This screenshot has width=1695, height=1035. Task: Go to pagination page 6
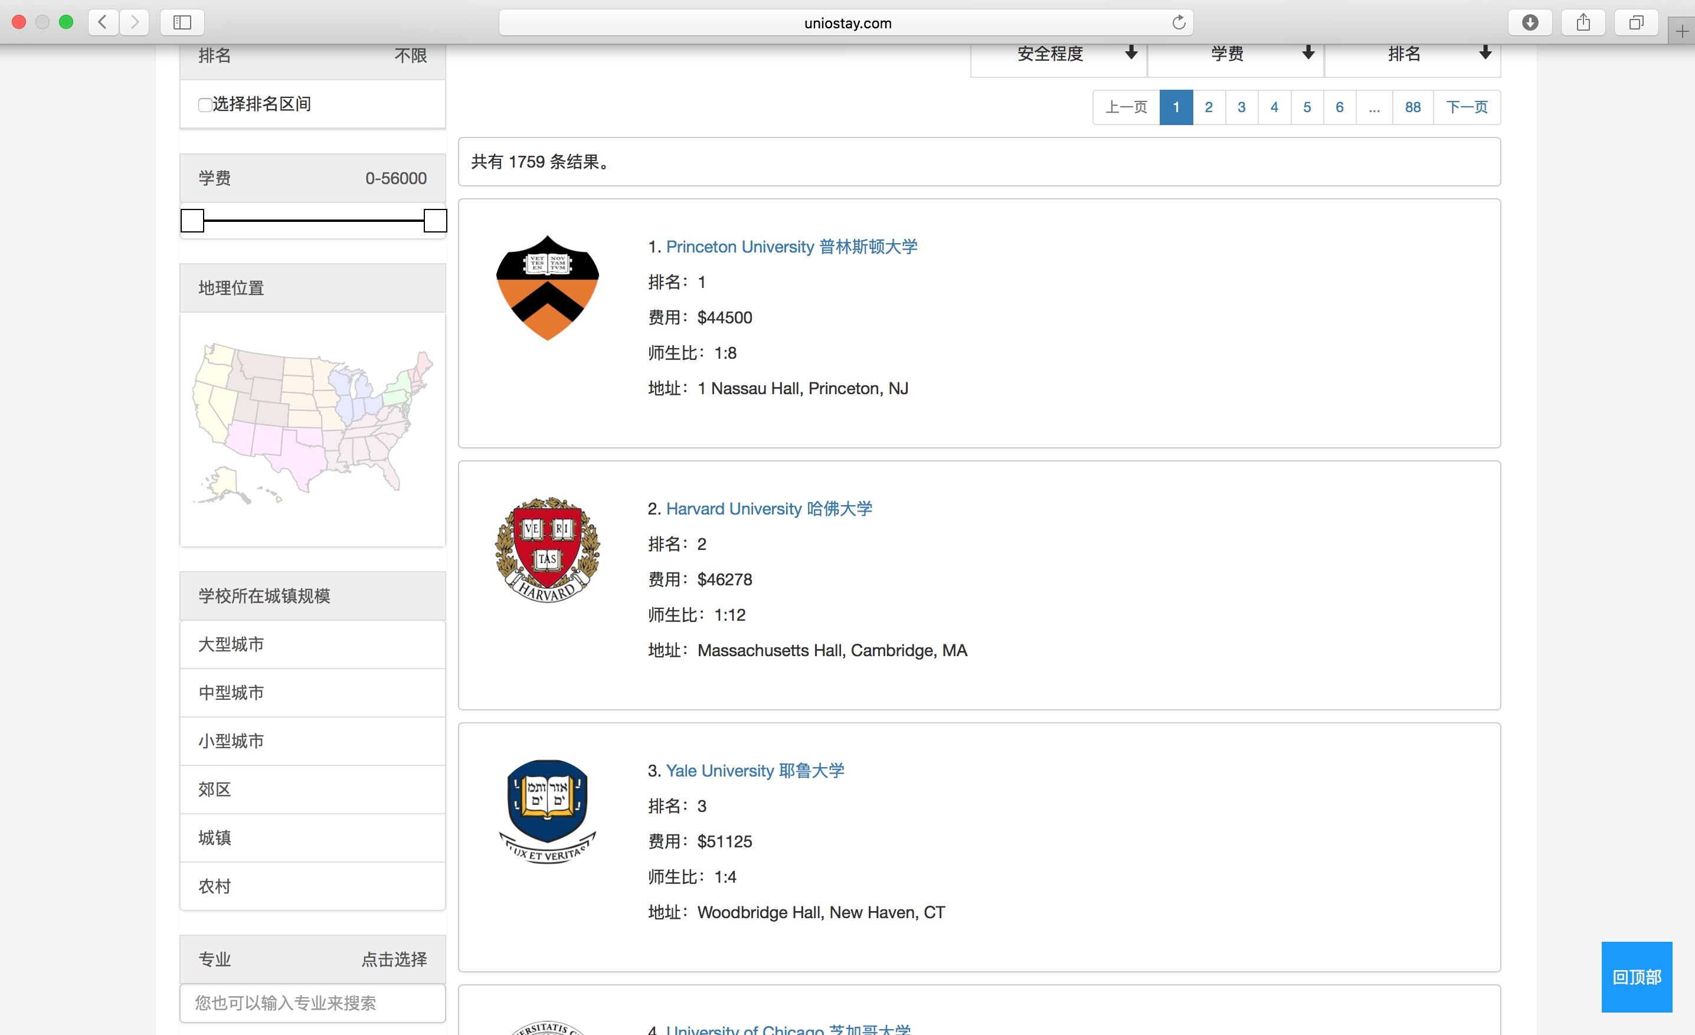coord(1339,107)
